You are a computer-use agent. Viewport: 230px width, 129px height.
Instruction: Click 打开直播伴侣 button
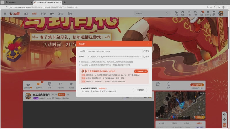tap(141, 71)
